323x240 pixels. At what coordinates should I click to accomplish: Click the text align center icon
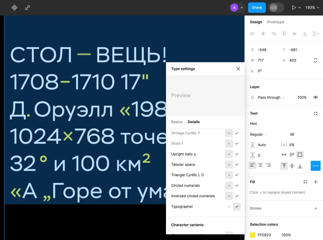(261, 165)
